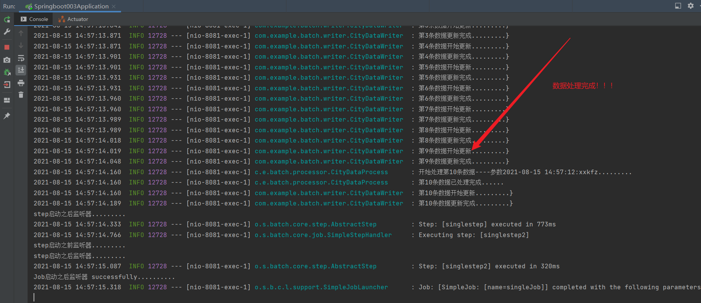Clear all console output with the trash icon
This screenshot has height=303, width=701.
click(21, 95)
